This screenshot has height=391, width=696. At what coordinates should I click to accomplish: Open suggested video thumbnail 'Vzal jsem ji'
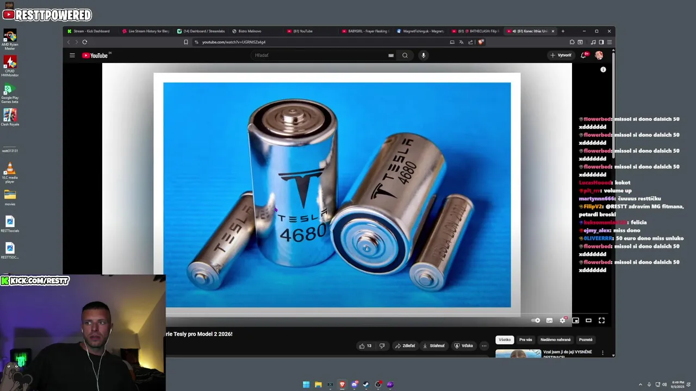coord(518,353)
